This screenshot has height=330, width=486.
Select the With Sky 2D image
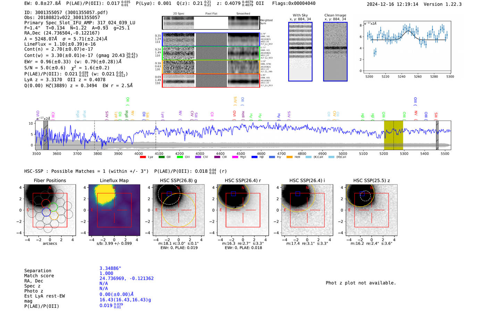click(x=300, y=52)
